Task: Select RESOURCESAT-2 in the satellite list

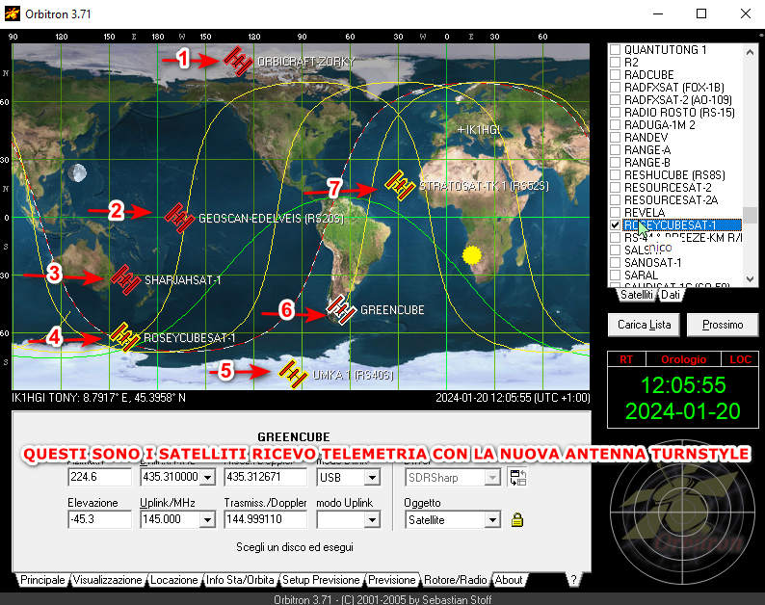Action: click(x=668, y=187)
